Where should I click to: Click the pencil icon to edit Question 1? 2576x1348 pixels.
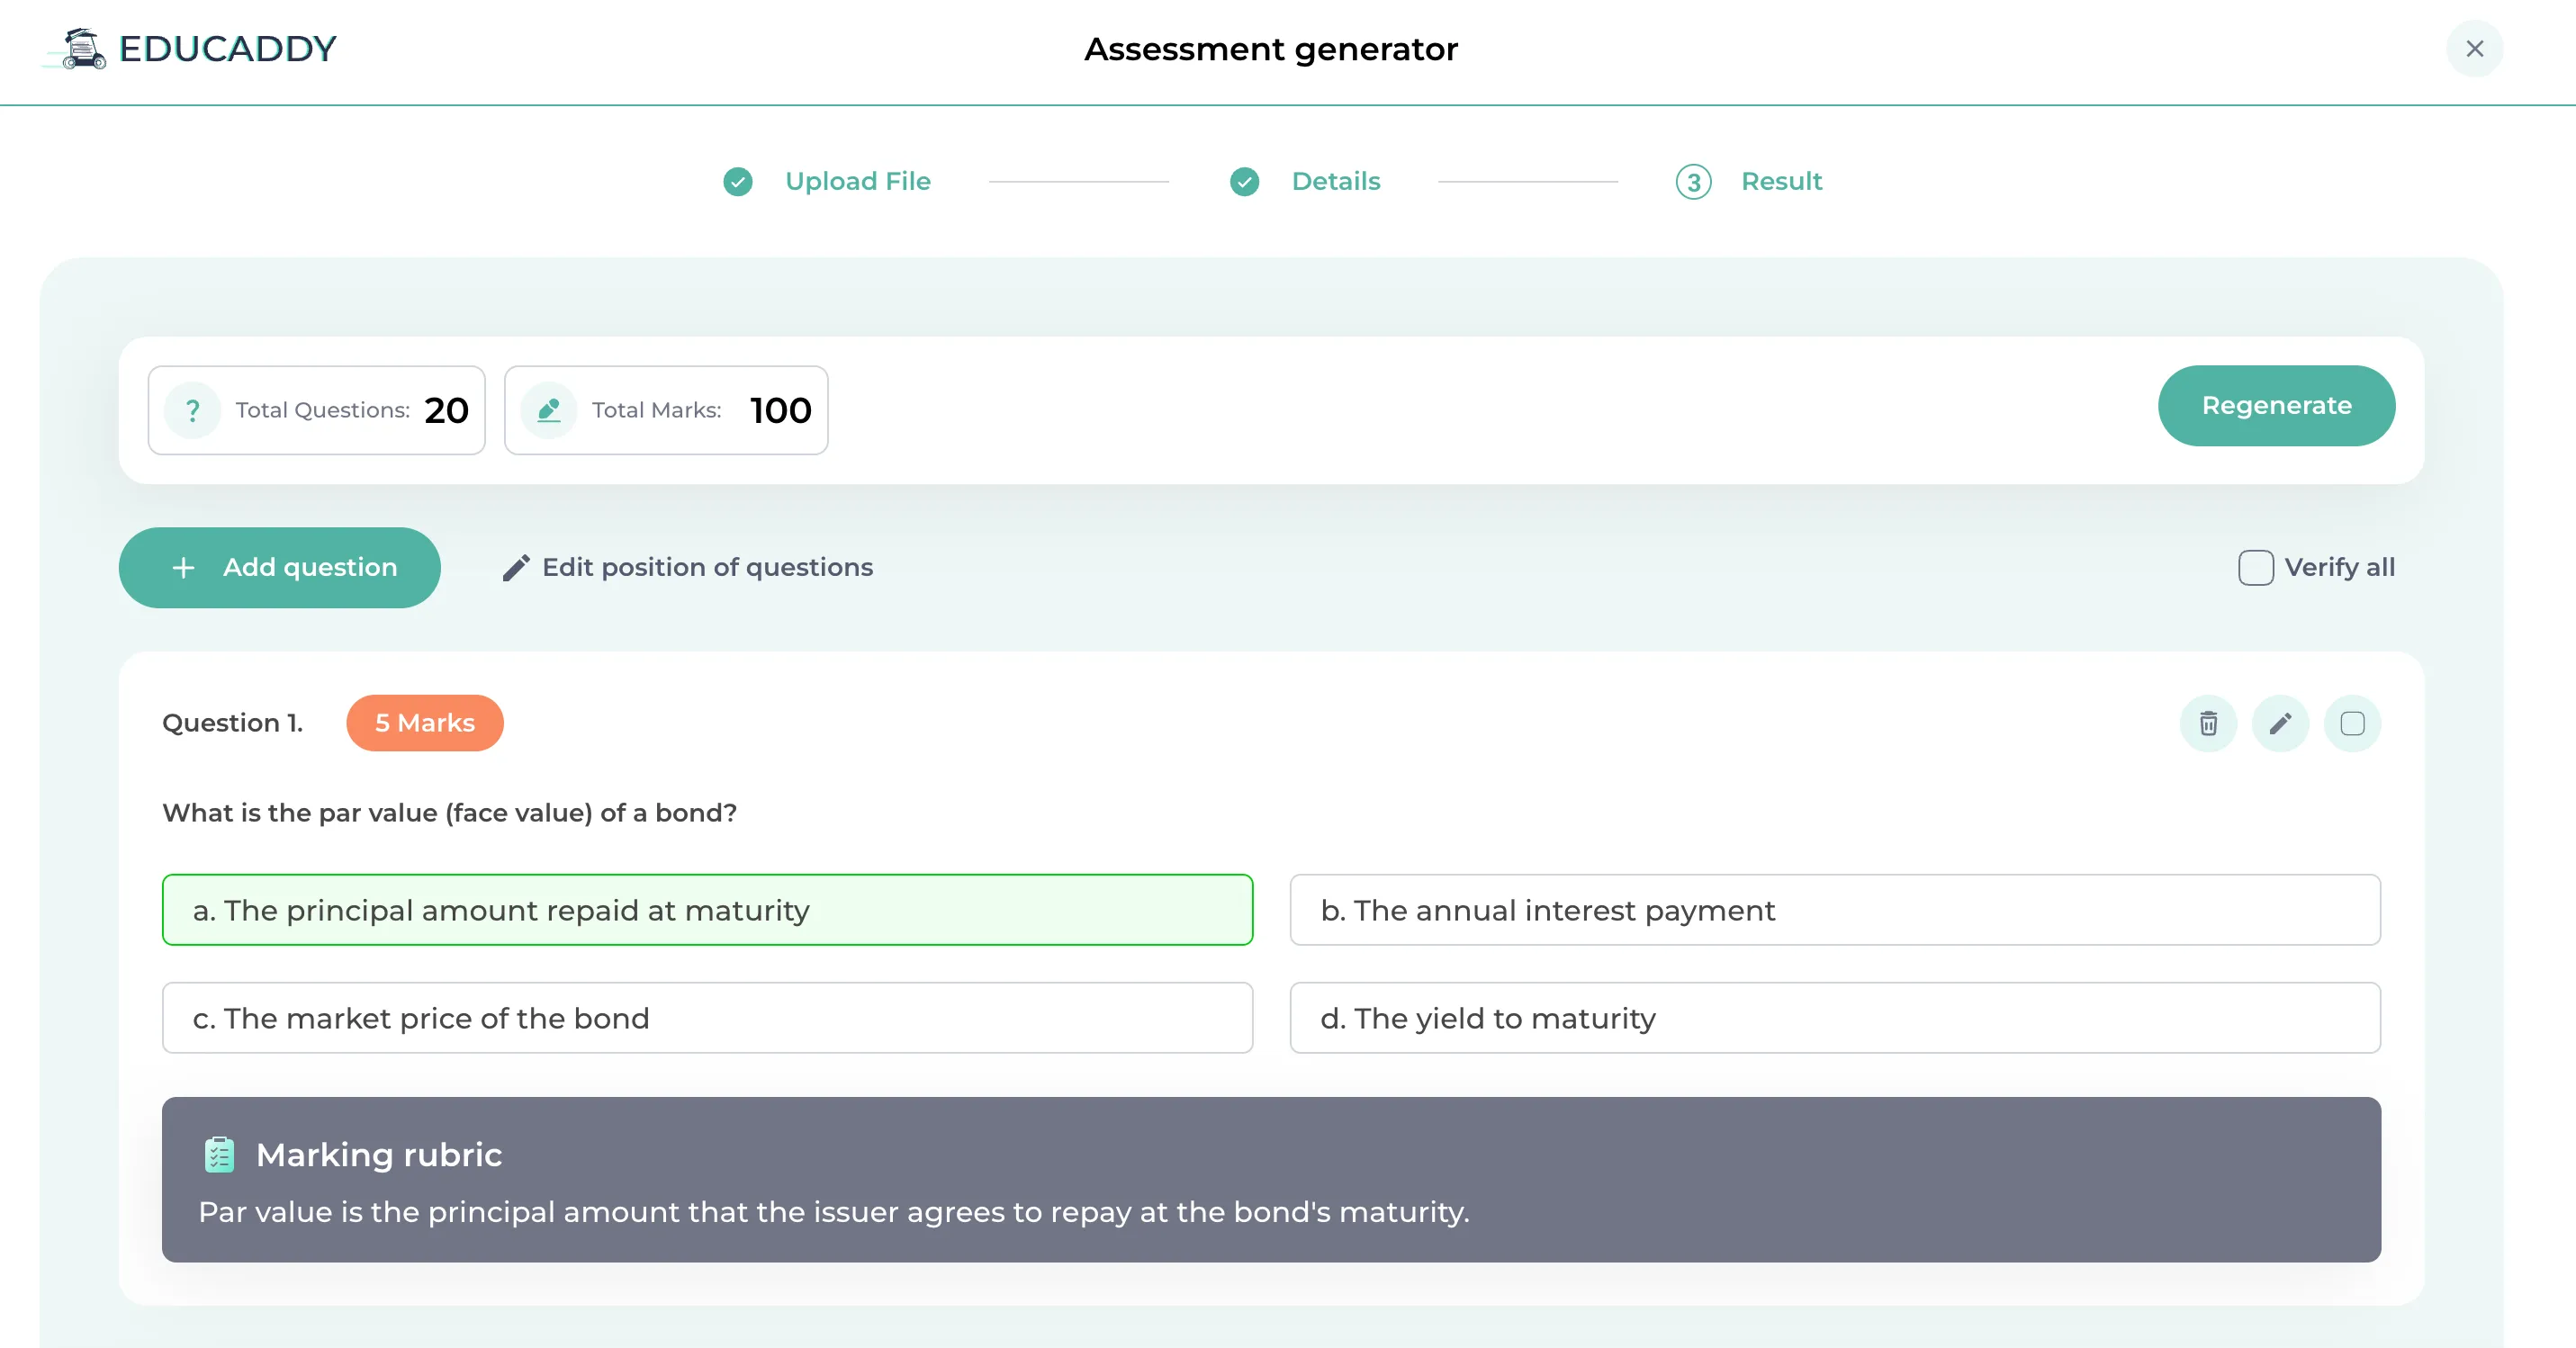[2281, 723]
